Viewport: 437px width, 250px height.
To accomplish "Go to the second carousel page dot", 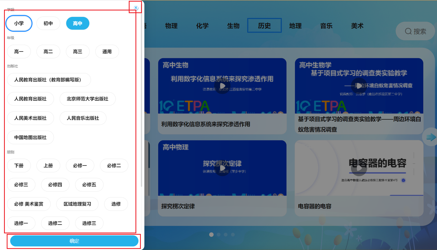I will pos(219,234).
